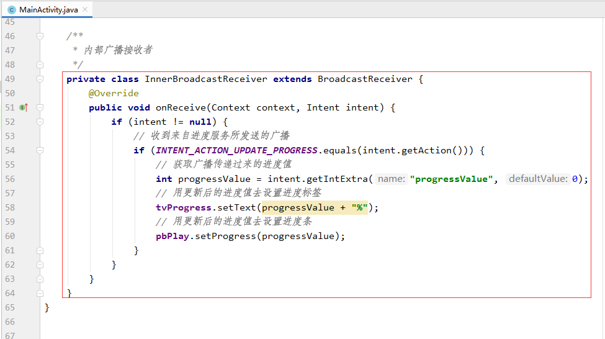
Task: Toggle the closing fold marker at line 61
Action: 40,250
